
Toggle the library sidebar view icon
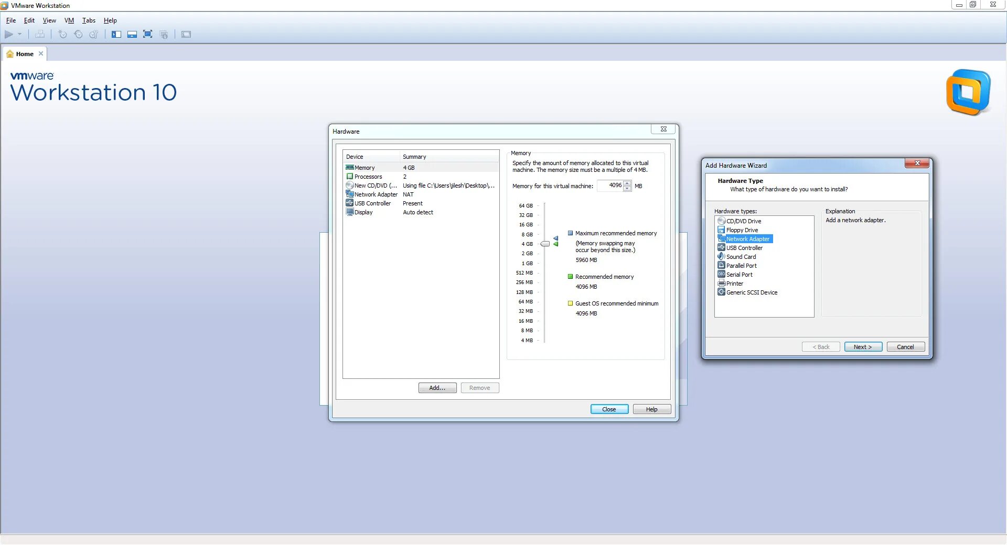[x=116, y=35]
